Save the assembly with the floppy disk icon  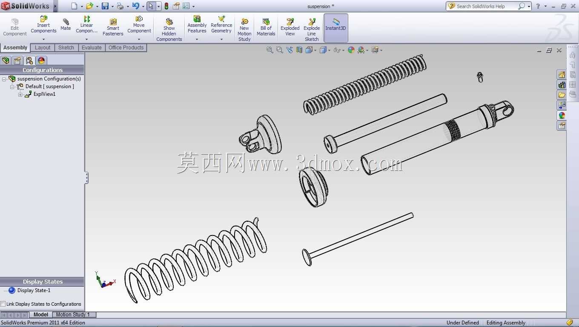click(x=105, y=6)
